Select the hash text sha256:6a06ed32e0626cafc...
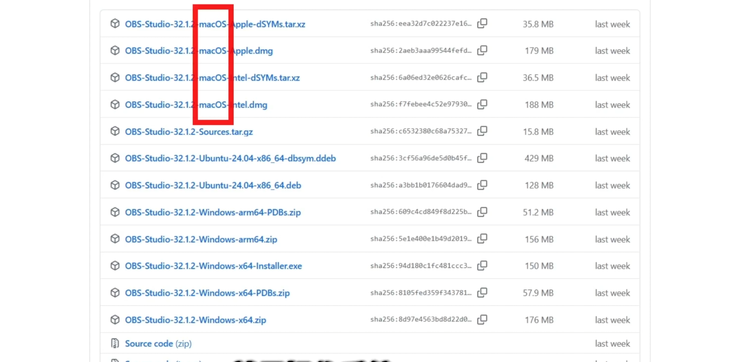Image resolution: width=753 pixels, height=362 pixels. point(421,78)
